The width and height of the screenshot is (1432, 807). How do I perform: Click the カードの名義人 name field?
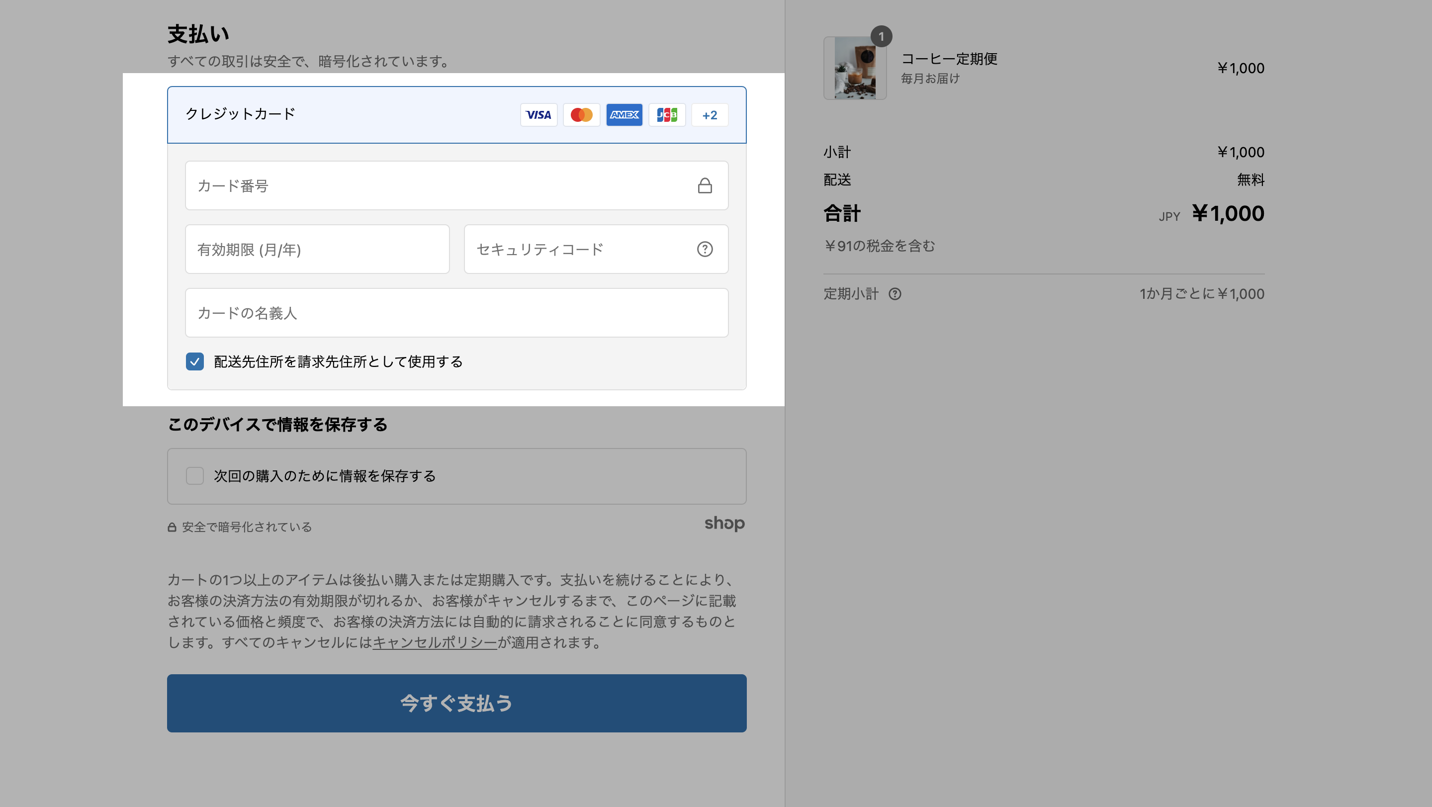456,313
